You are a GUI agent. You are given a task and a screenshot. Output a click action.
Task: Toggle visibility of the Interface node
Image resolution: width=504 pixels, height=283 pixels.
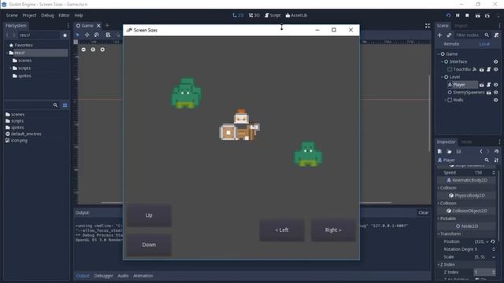coord(496,61)
